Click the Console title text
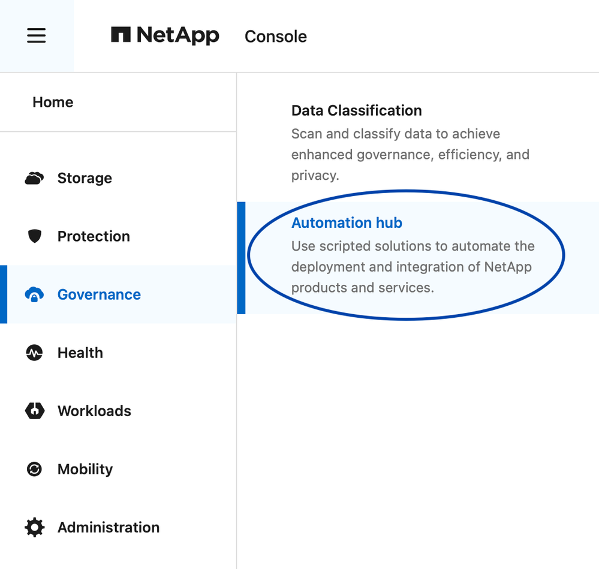 coord(275,37)
